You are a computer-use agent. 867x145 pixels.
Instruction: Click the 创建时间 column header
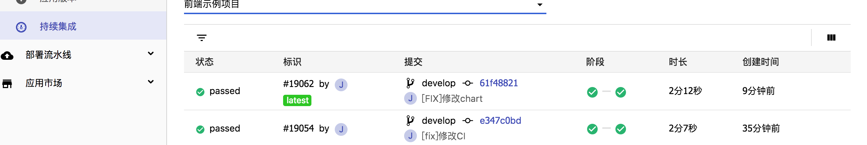(760, 62)
